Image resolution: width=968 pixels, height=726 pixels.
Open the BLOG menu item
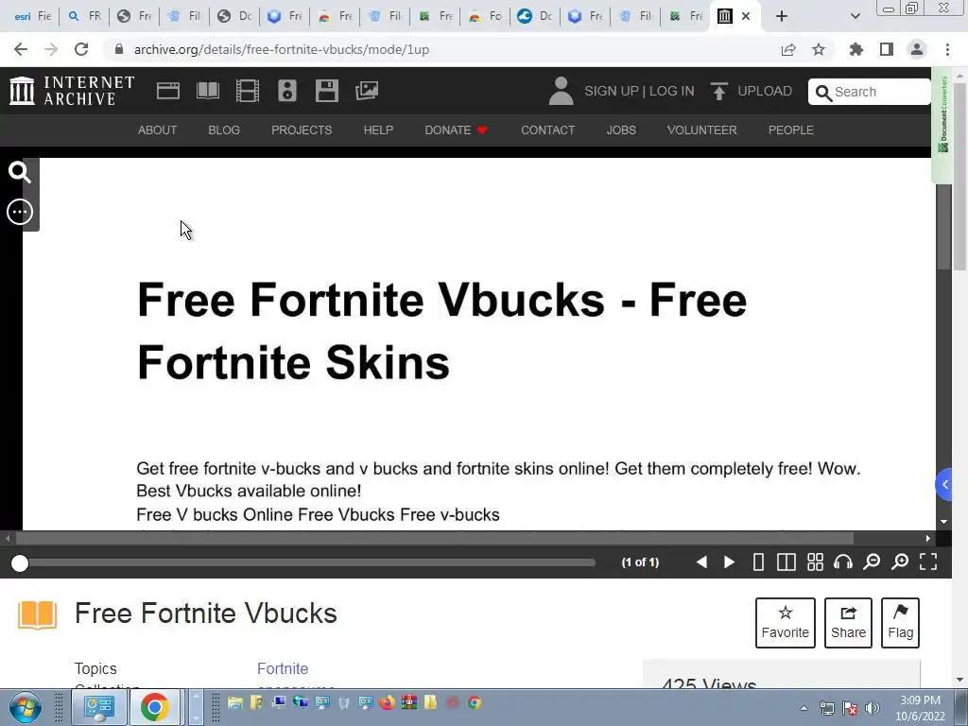(x=223, y=130)
